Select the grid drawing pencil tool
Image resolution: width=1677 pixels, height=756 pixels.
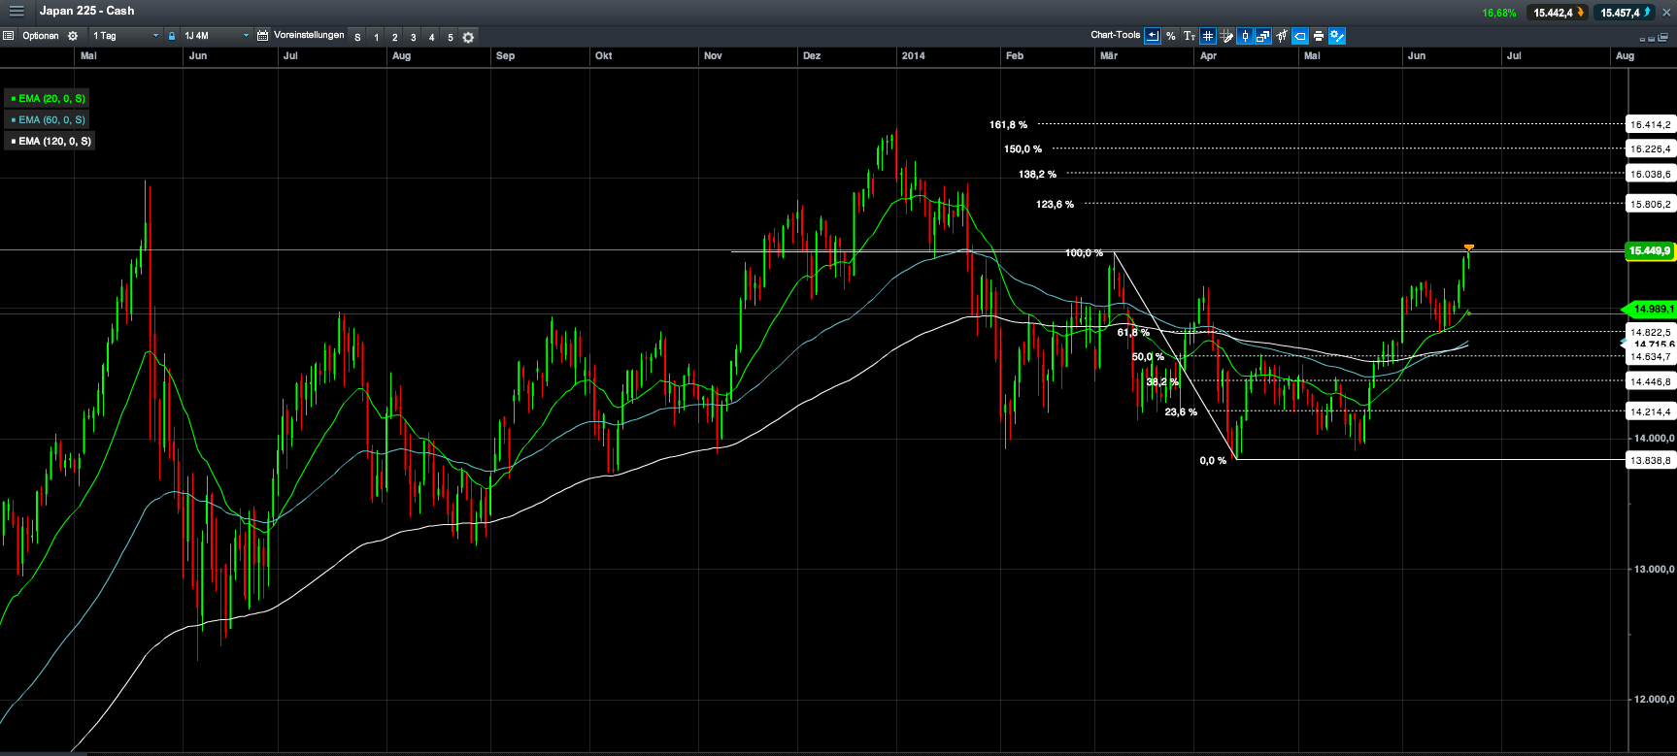click(x=1226, y=36)
